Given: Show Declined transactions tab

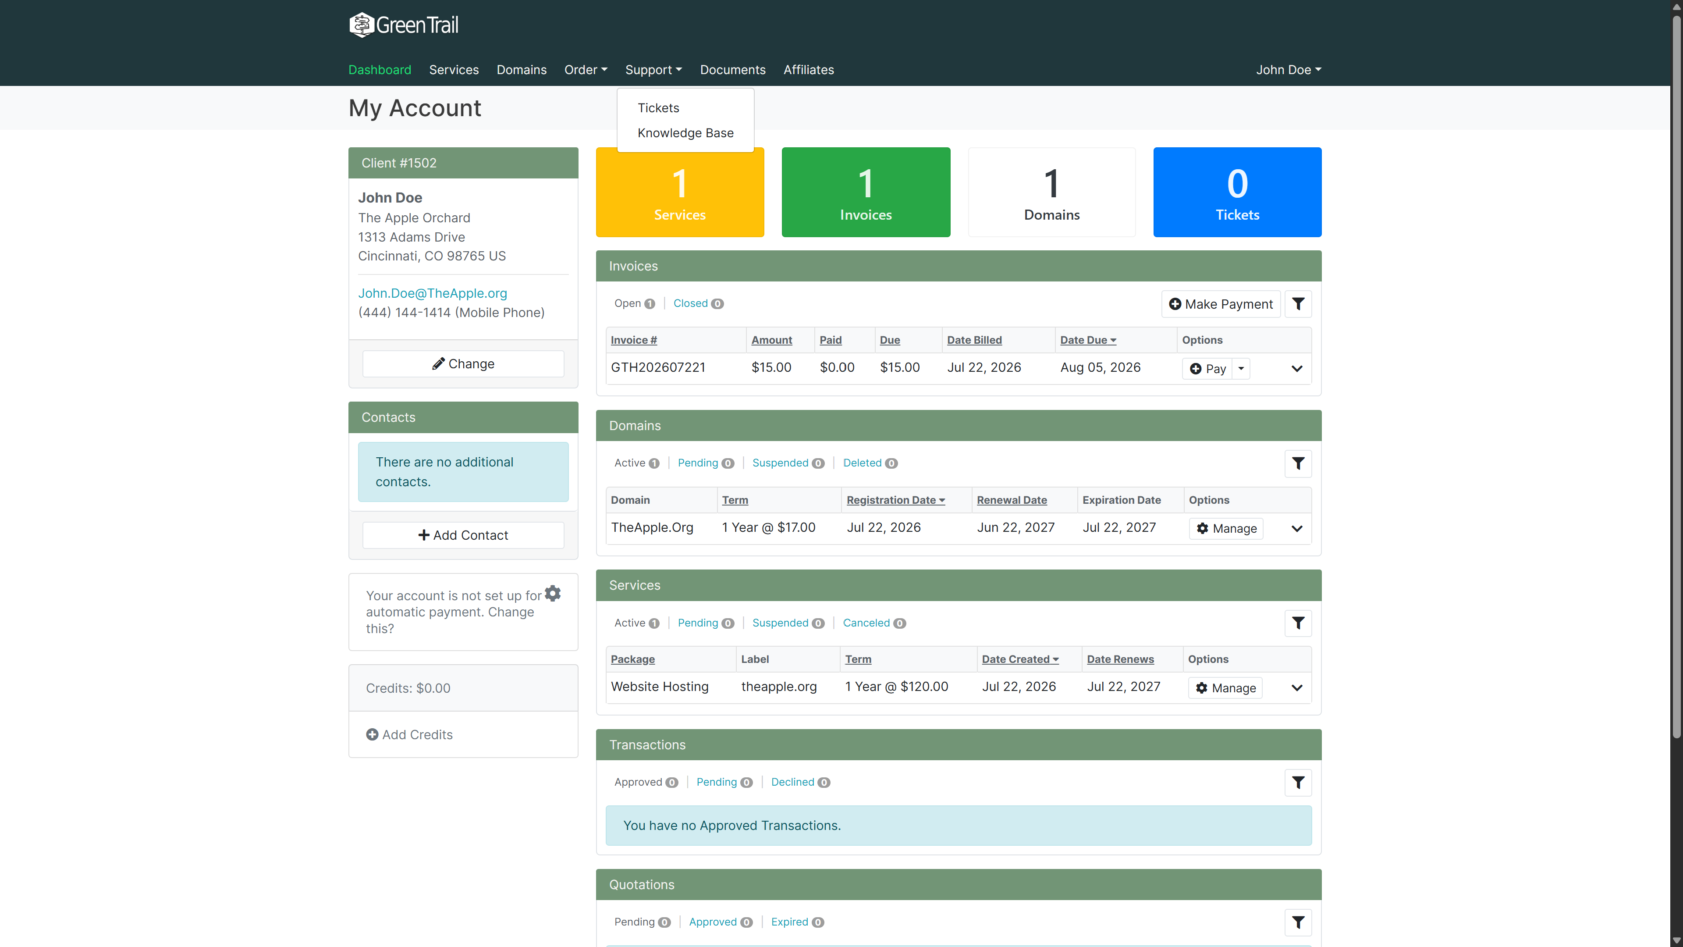Looking at the screenshot, I should click(x=800, y=782).
